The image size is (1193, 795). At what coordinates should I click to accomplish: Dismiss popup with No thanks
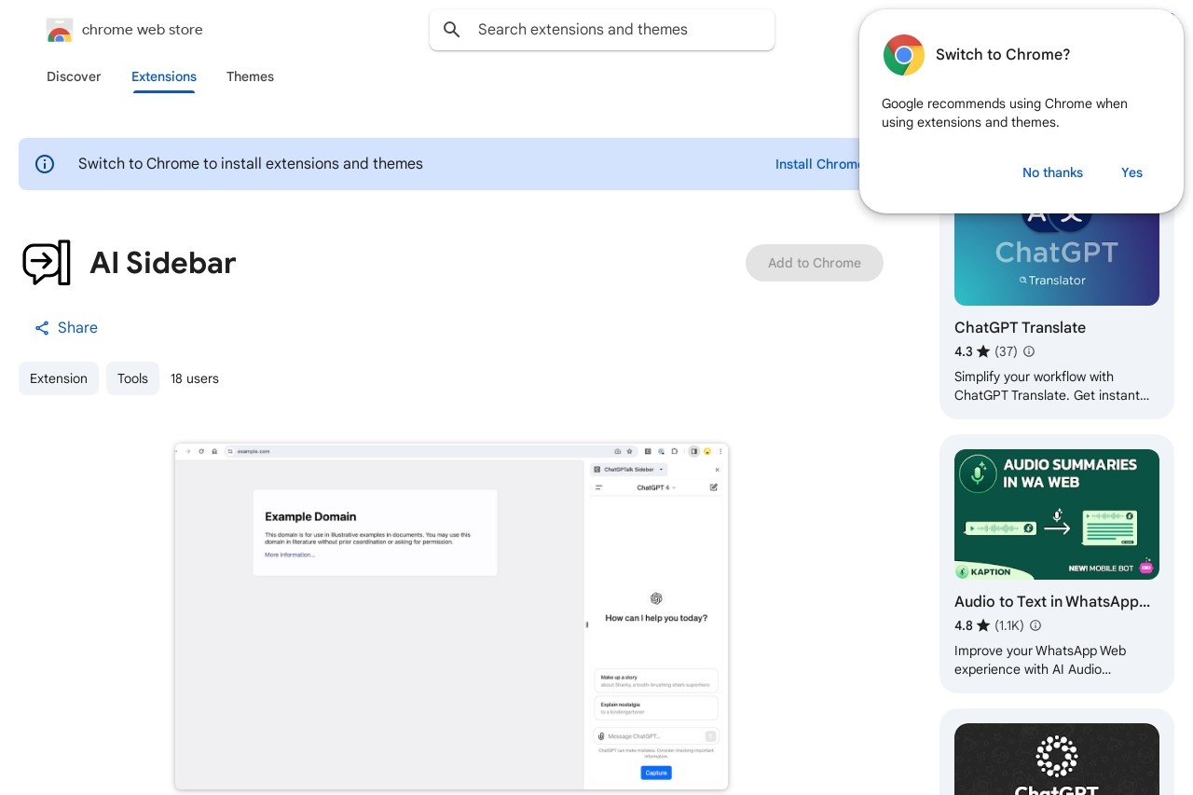(x=1052, y=172)
